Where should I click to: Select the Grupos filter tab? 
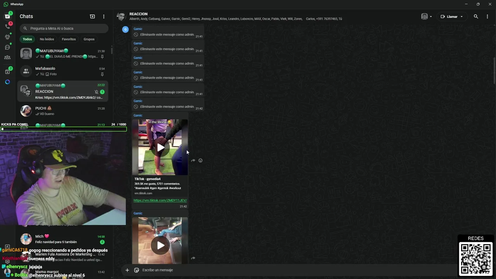(x=89, y=39)
